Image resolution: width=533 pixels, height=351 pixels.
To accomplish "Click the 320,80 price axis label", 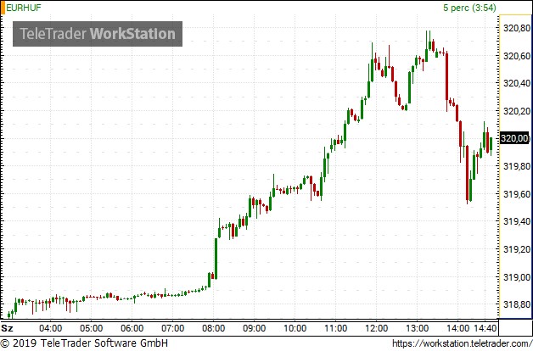I will coord(516,28).
